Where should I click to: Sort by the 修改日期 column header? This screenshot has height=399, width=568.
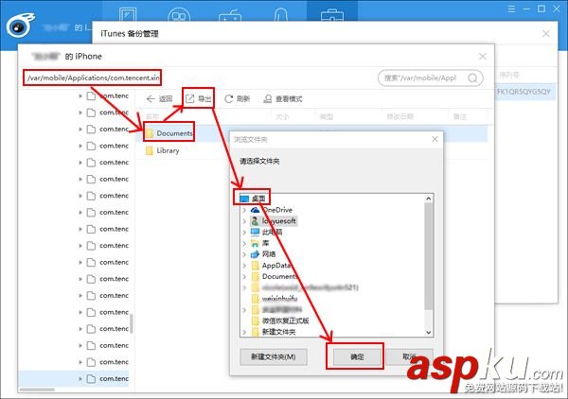click(399, 116)
